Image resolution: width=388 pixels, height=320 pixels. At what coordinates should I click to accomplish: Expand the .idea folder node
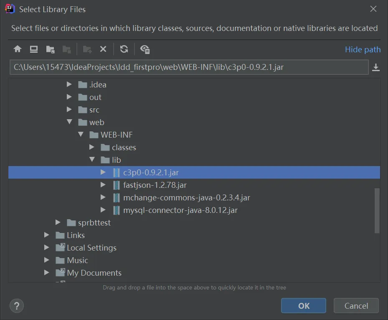coord(69,84)
